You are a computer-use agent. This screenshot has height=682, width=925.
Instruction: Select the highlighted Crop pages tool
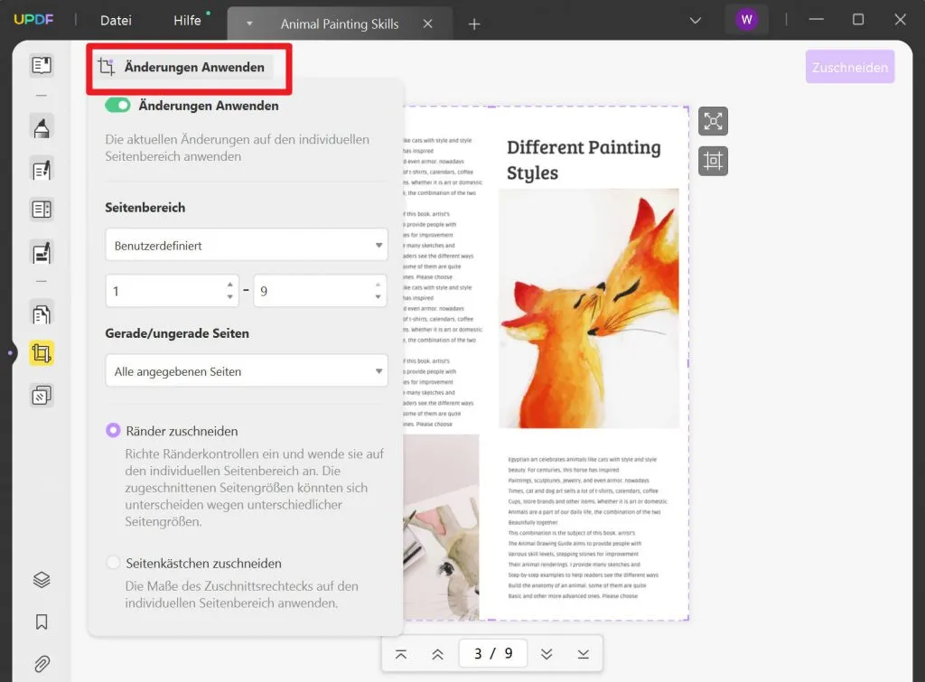coord(42,353)
